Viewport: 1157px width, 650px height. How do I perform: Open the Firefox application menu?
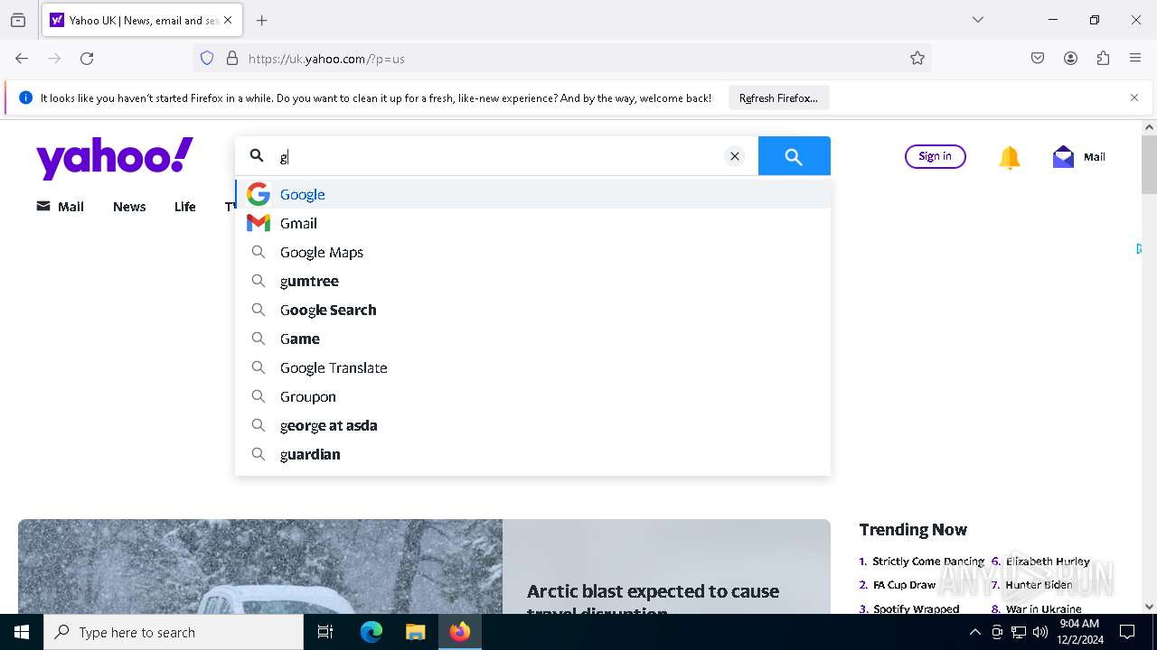(1135, 59)
